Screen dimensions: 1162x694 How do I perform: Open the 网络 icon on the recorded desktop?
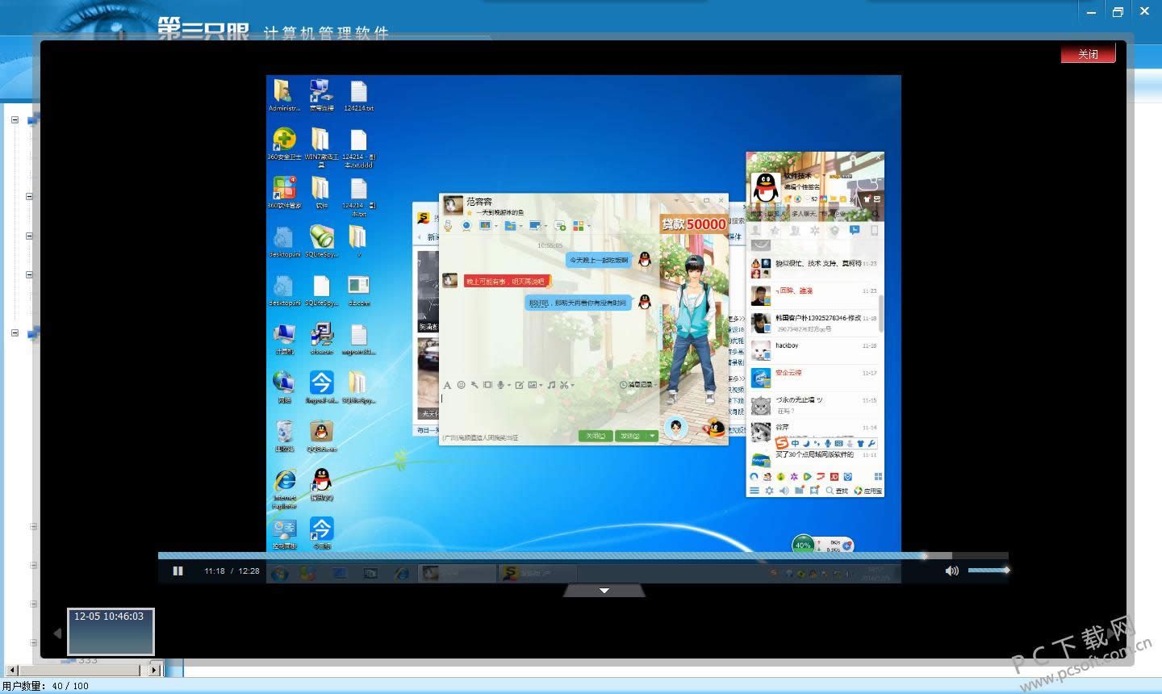[284, 387]
